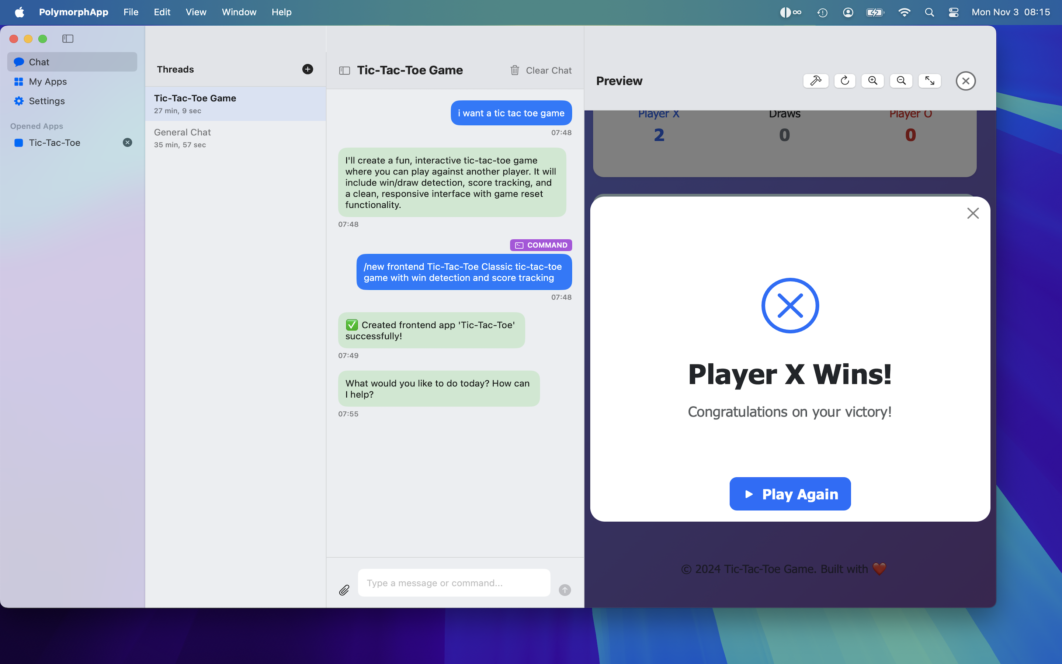Zoom in the preview
Image resolution: width=1062 pixels, height=664 pixels.
point(872,81)
